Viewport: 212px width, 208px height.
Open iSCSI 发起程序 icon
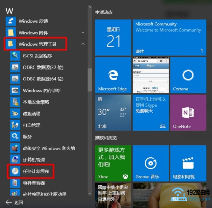coord(15,56)
